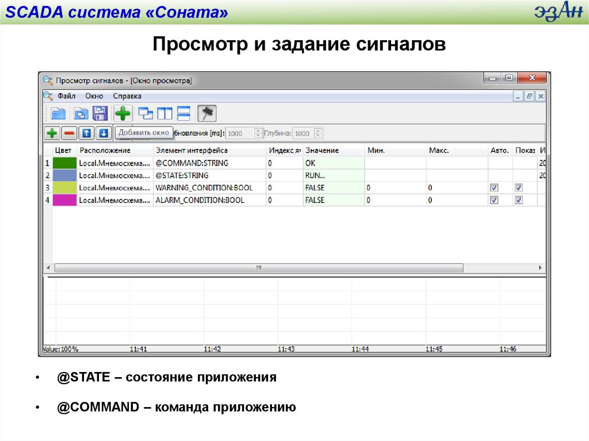Toggle Показ checkbox for ALARM_CONDITION row
The image size is (589, 441).
click(x=519, y=200)
